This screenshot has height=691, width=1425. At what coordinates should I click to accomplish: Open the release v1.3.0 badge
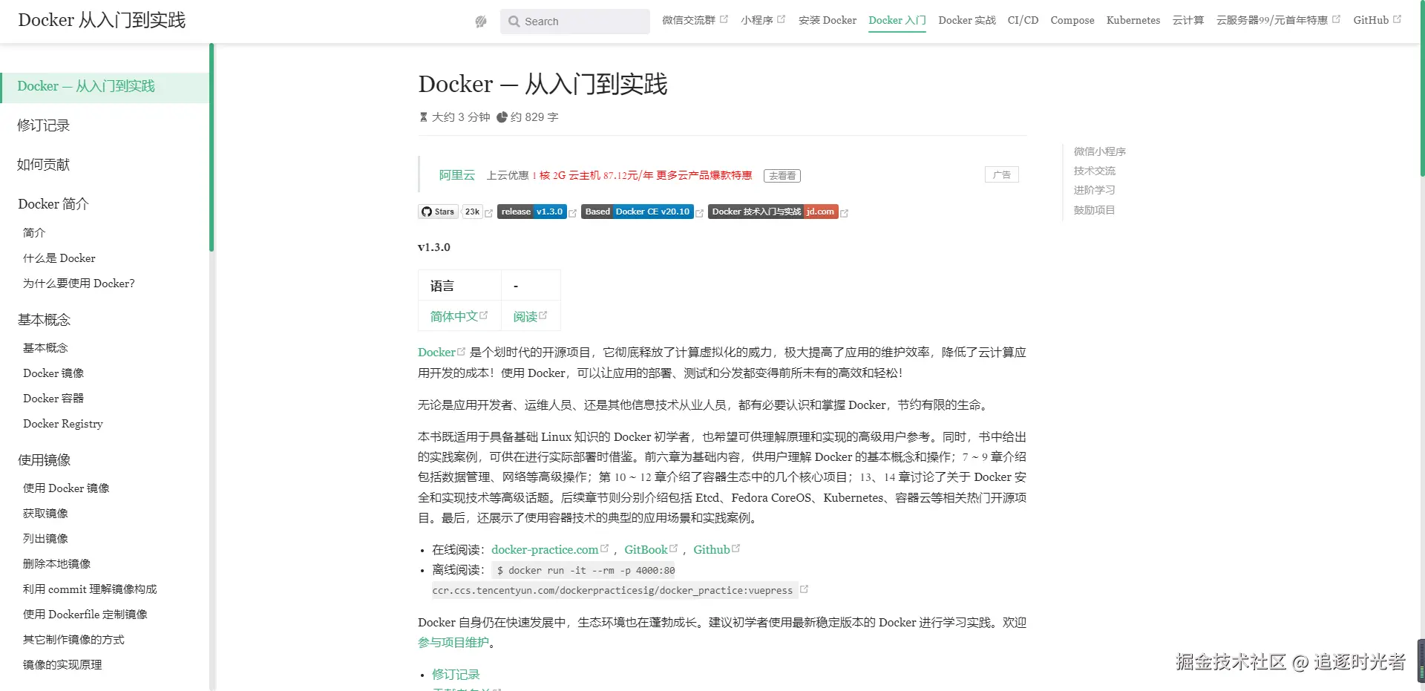[x=532, y=212]
